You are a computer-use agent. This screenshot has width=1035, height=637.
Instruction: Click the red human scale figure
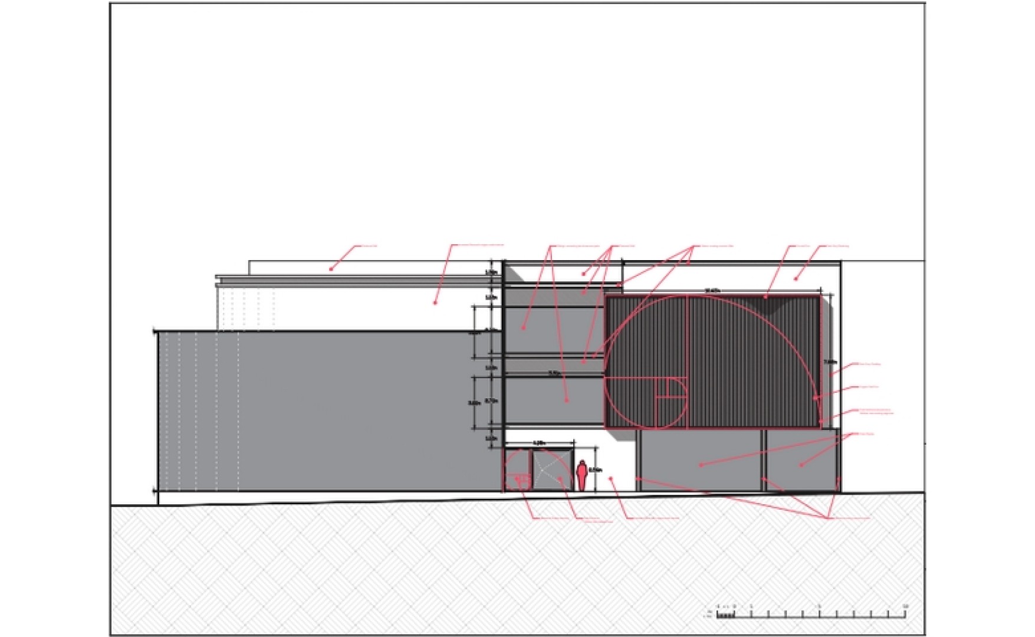click(582, 475)
